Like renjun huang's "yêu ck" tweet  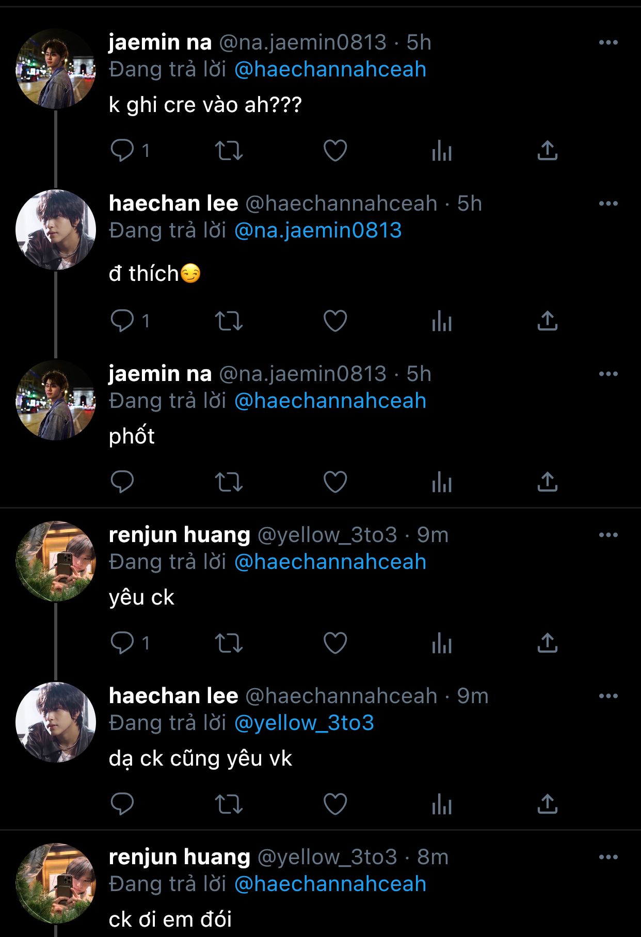tap(335, 643)
